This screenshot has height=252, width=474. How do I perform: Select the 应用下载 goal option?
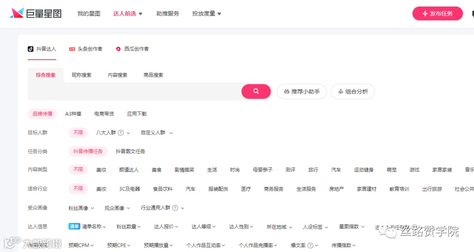136,114
